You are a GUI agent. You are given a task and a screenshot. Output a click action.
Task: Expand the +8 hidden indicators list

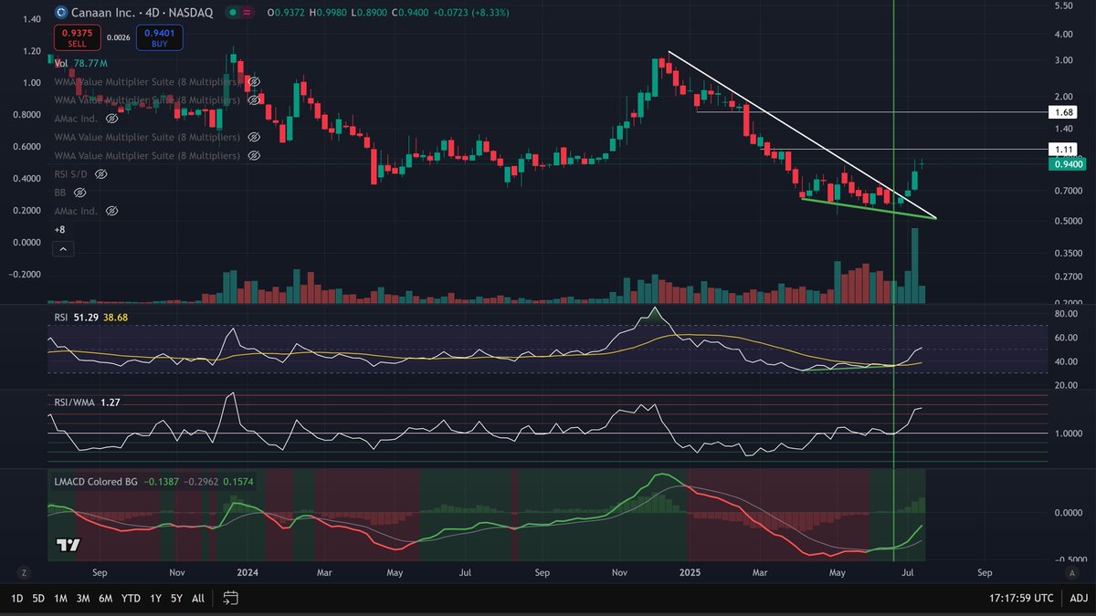[x=59, y=229]
